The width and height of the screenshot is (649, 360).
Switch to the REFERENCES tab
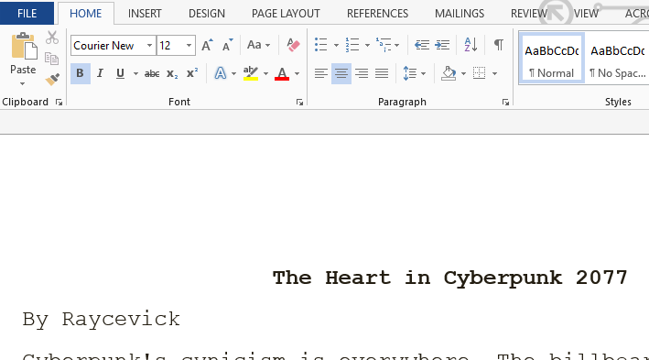coord(377,14)
